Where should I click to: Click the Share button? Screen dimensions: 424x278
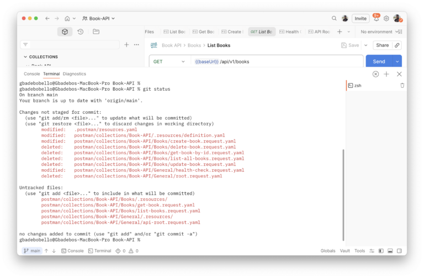[383, 45]
